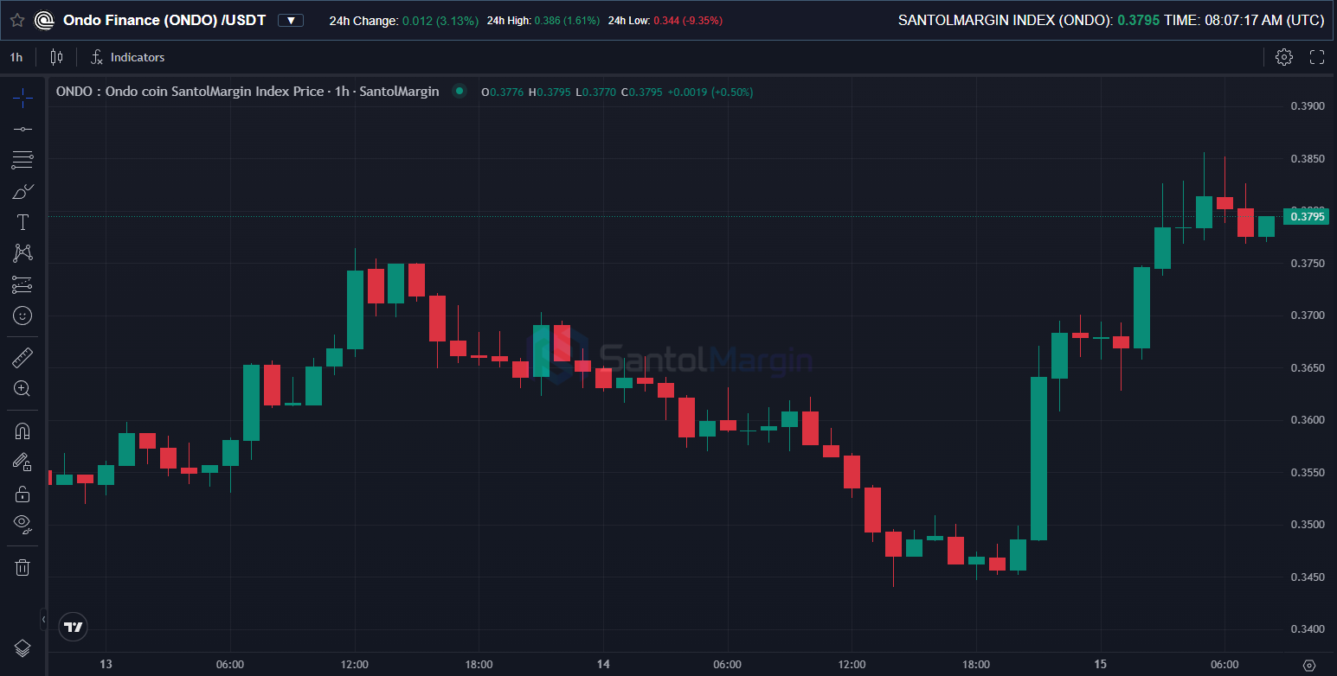Open the candlestick chart style menu
This screenshot has height=676, width=1337.
57,57
